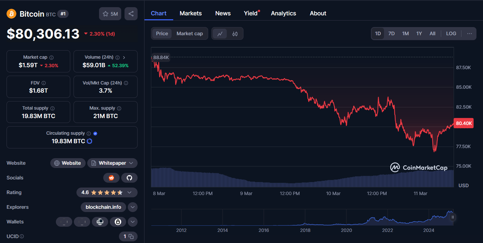
Task: Switch to line chart view icon
Action: 220,34
